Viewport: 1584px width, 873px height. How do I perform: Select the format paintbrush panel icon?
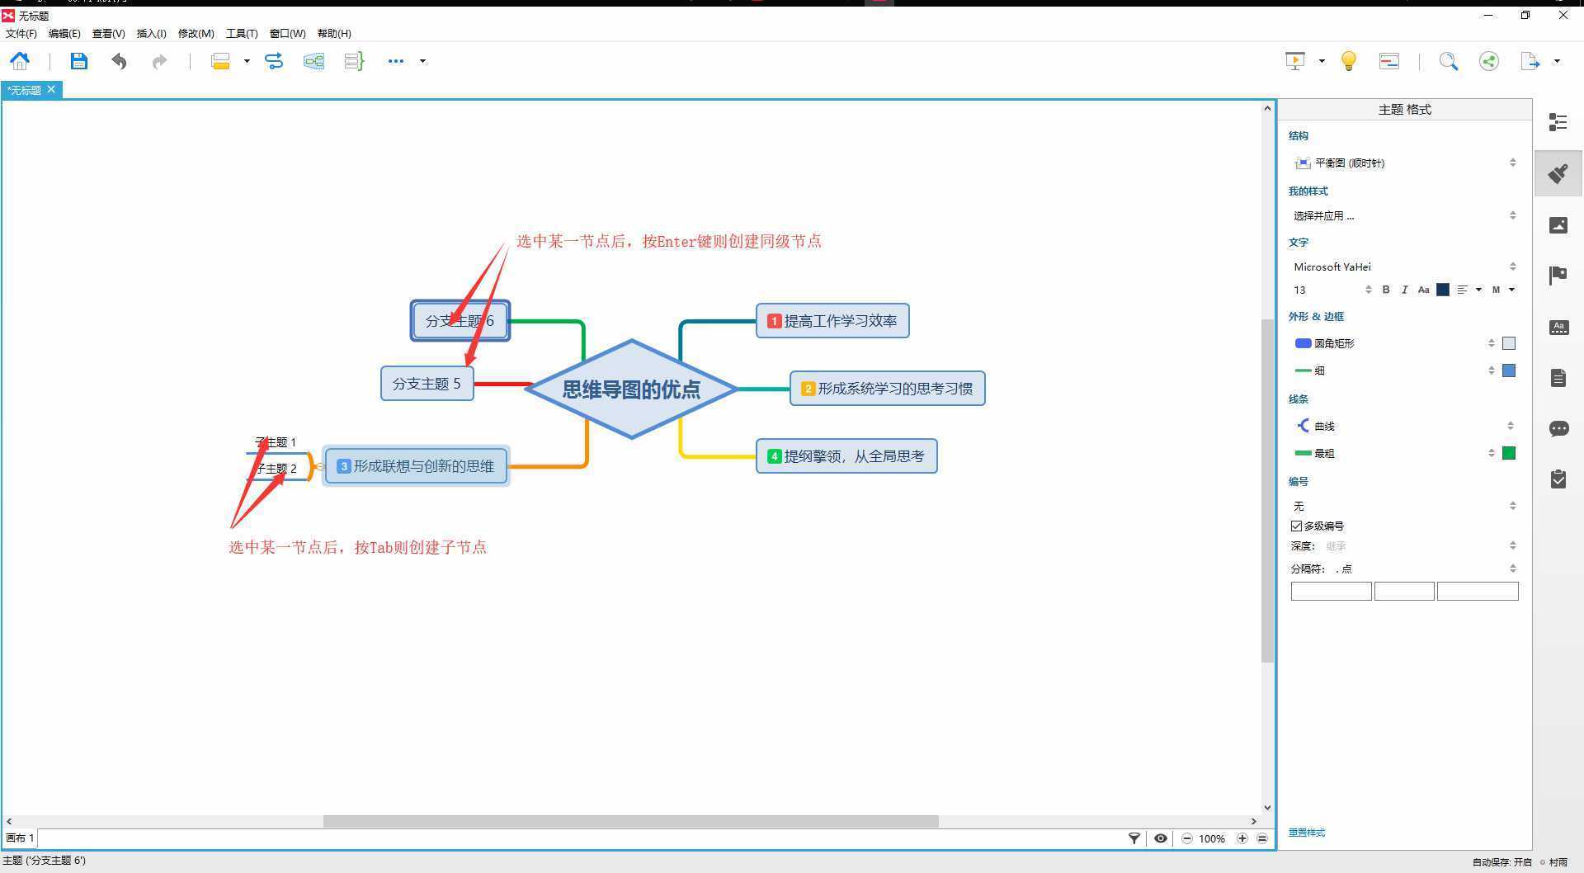pos(1558,173)
